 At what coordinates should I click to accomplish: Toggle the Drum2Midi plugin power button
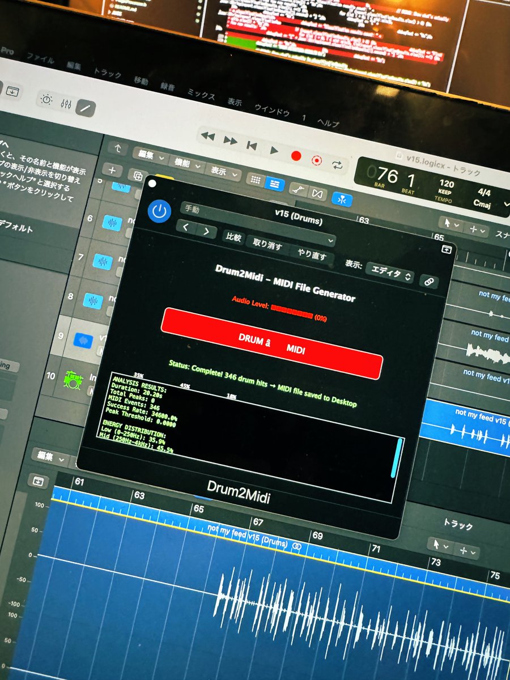pyautogui.click(x=160, y=211)
